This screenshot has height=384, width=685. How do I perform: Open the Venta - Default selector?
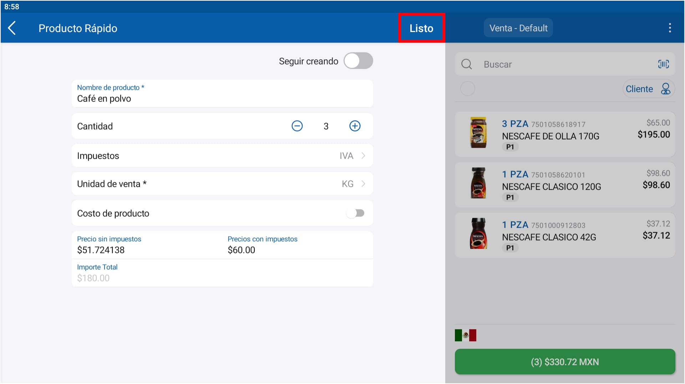point(518,28)
